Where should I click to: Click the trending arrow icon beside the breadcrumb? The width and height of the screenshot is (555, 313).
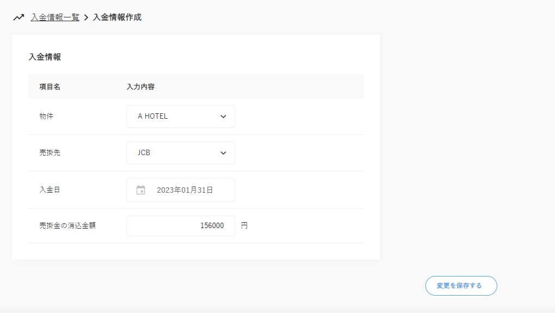(x=19, y=17)
